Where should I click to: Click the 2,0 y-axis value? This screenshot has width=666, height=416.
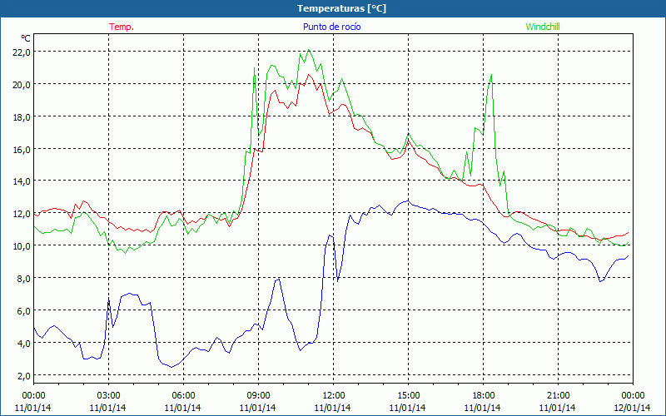23,376
